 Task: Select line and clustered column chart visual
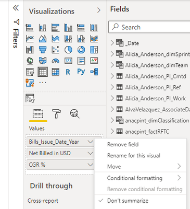tap(81, 39)
